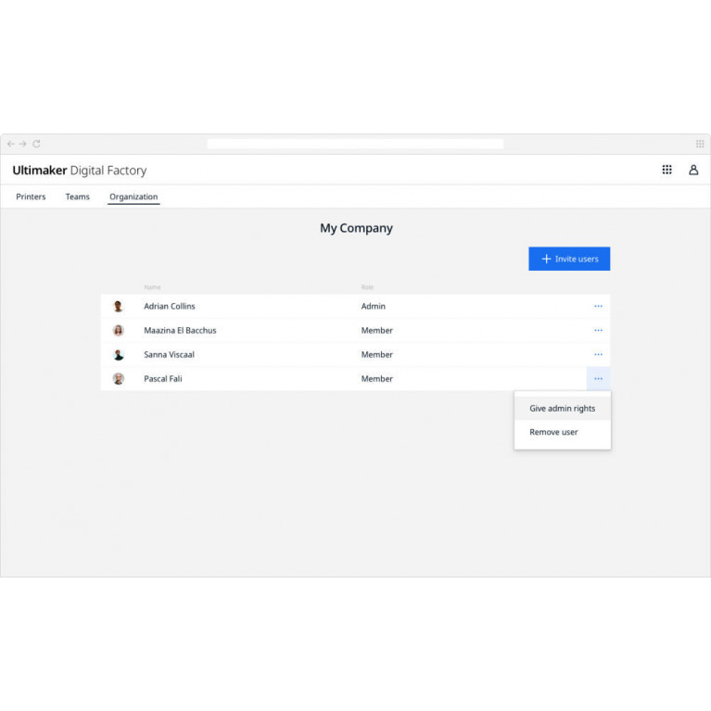Reload the page with the refresh icon
Viewport: 711px width, 711px height.
coord(36,144)
